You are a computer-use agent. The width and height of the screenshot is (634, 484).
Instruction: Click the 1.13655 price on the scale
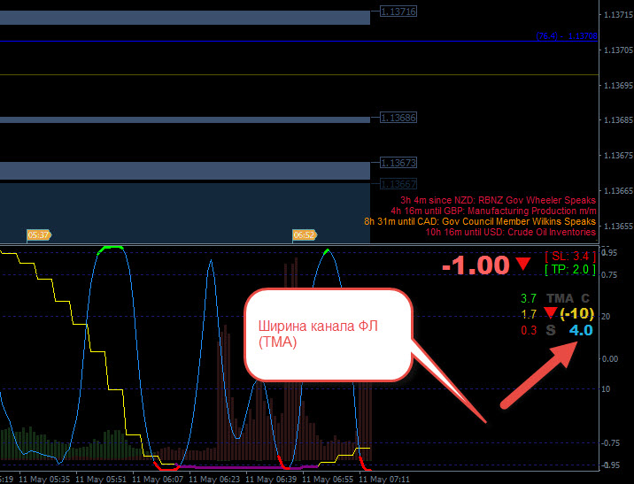(x=618, y=226)
